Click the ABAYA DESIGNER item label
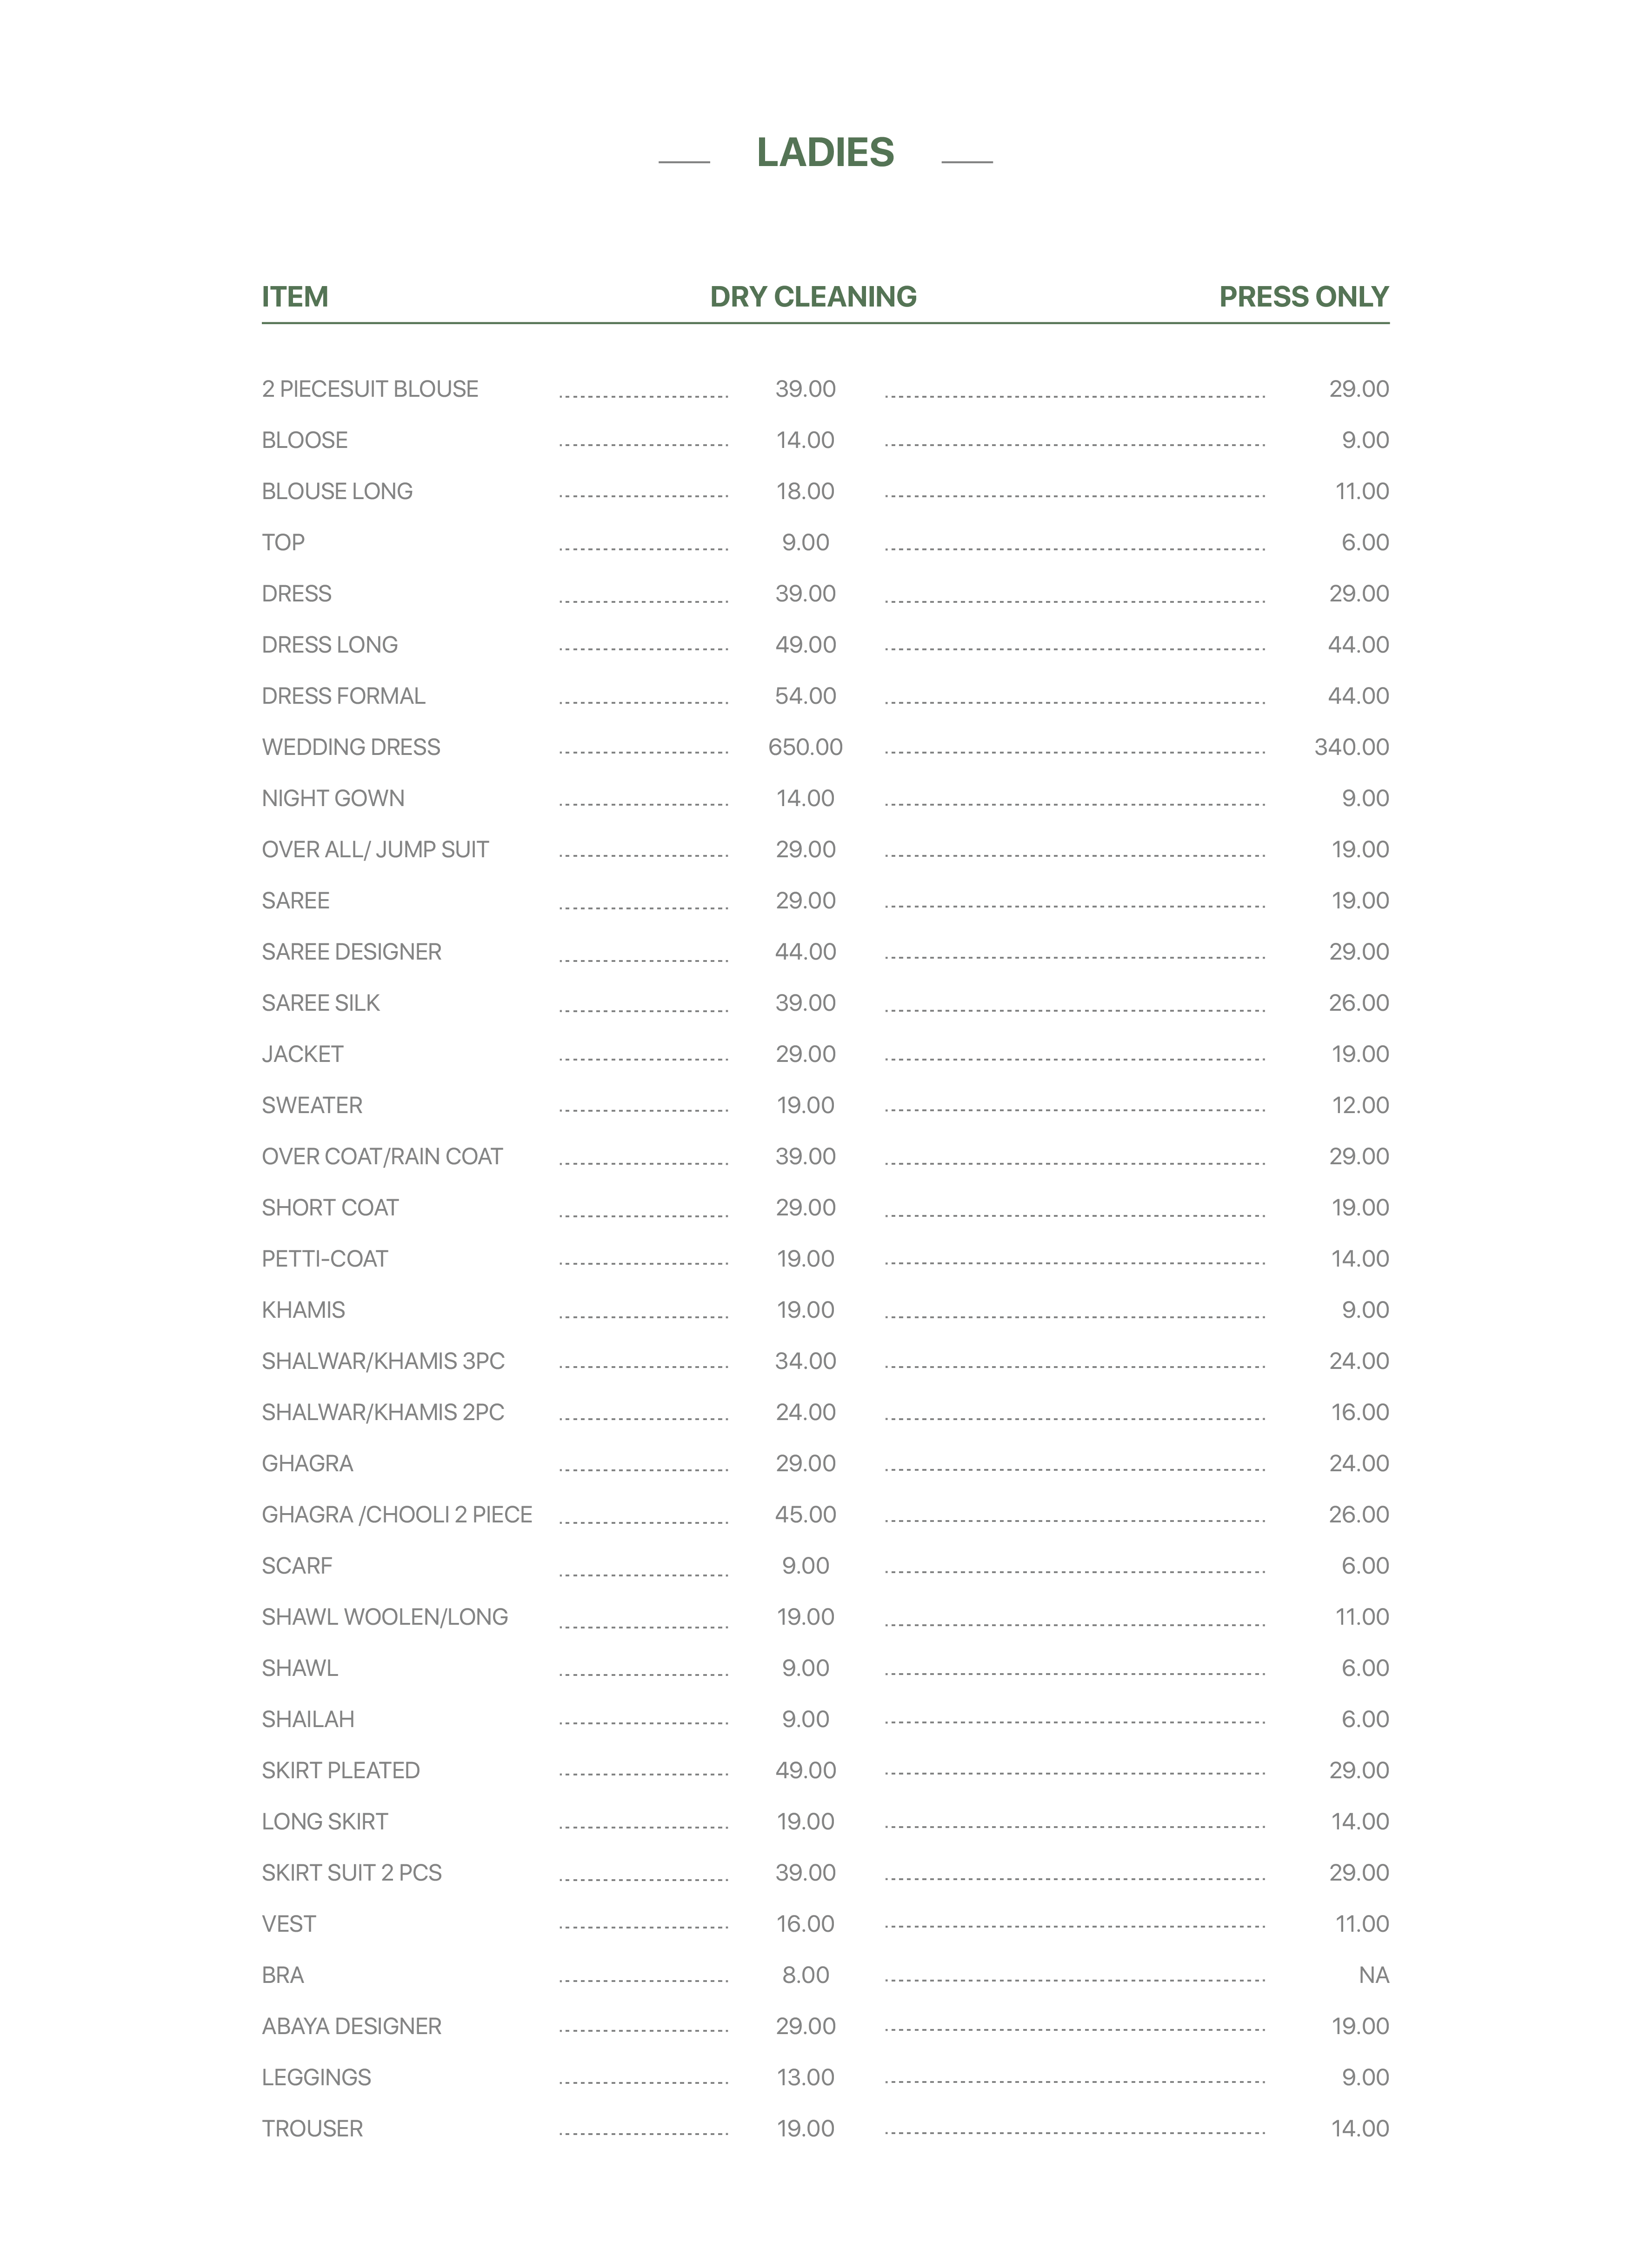The image size is (1652, 2242). pos(351,2026)
